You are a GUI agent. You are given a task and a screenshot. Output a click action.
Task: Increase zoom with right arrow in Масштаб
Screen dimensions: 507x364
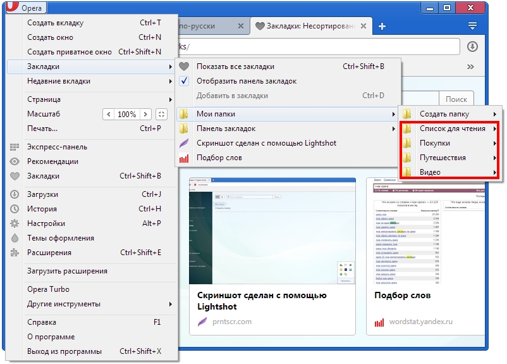[x=145, y=115]
